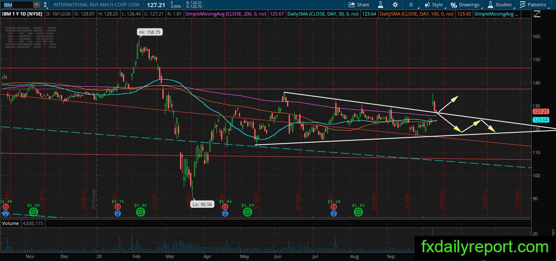Image resolution: width=556 pixels, height=261 pixels.
Task: Click the November $1.62 dividend icon
Action: (34, 213)
